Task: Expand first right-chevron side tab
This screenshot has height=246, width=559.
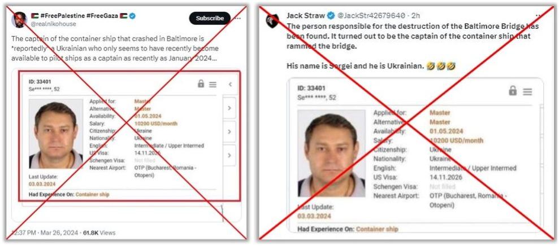Action: [x=229, y=108]
